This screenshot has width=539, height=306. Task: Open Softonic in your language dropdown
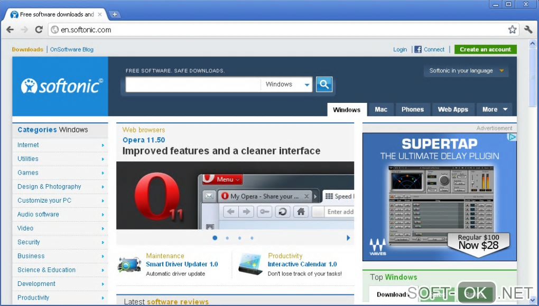pos(466,71)
